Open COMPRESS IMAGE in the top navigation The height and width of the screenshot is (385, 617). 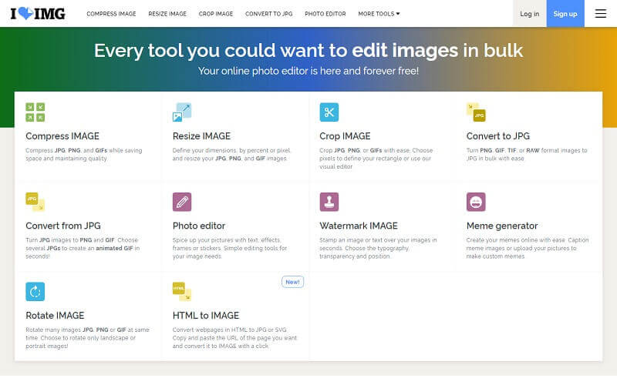click(111, 14)
